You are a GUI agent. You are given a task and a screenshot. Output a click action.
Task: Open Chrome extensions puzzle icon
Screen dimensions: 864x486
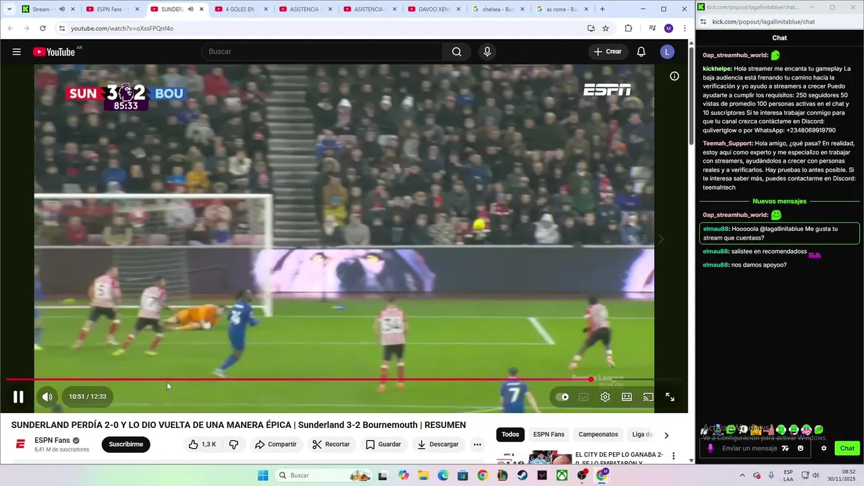[628, 28]
